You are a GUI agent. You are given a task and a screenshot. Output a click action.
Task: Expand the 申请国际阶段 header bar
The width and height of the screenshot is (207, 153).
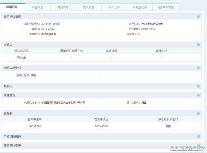click(101, 136)
